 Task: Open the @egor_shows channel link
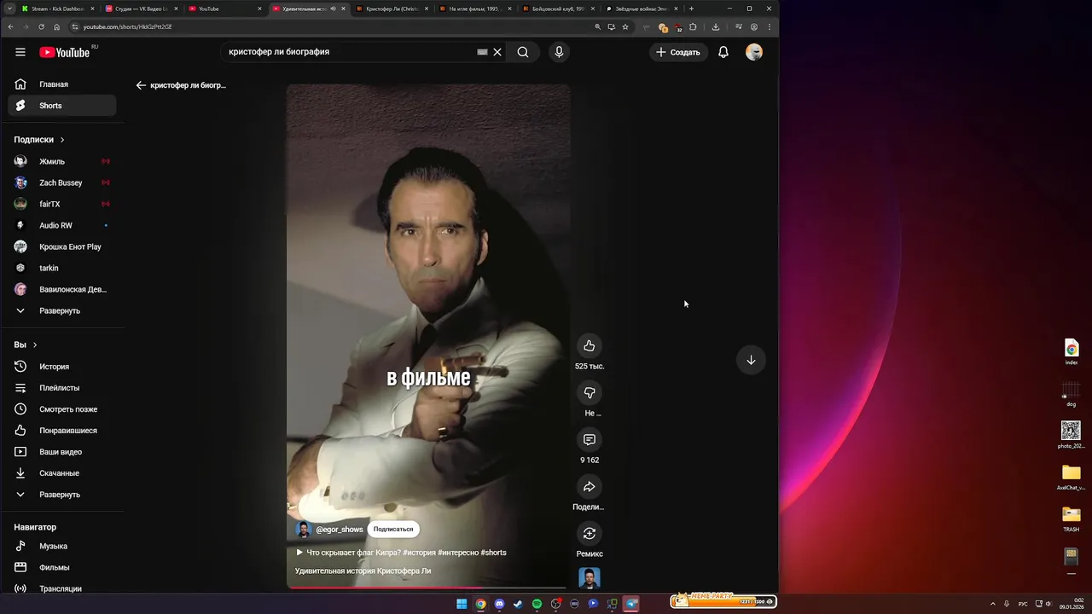[340, 530]
